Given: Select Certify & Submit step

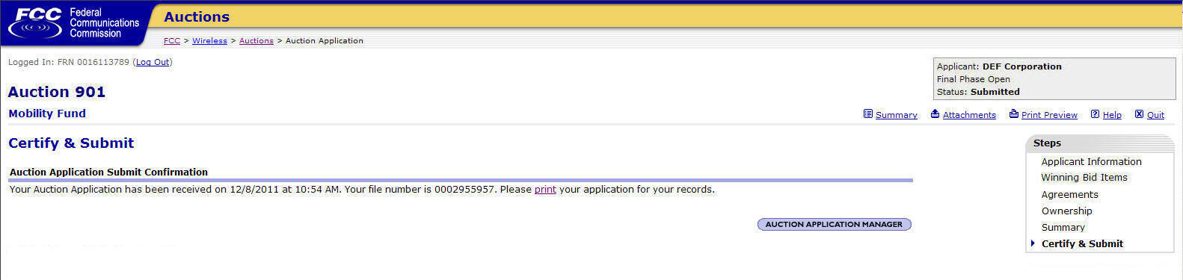Looking at the screenshot, I should [x=1082, y=243].
